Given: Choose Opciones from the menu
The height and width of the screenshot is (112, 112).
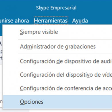Looking at the screenshot, I should coord(57,102).
